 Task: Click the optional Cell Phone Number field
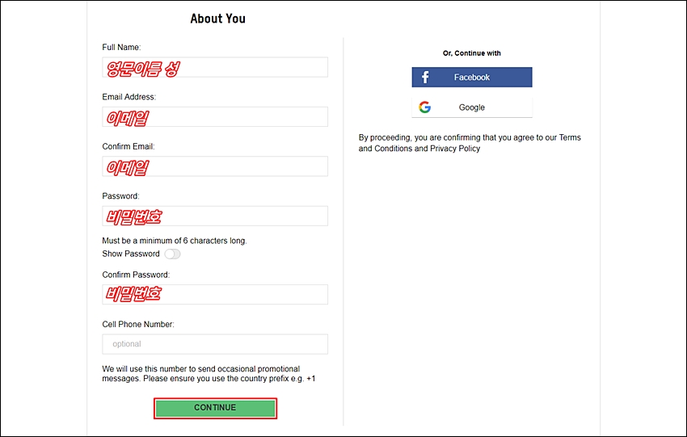[215, 344]
